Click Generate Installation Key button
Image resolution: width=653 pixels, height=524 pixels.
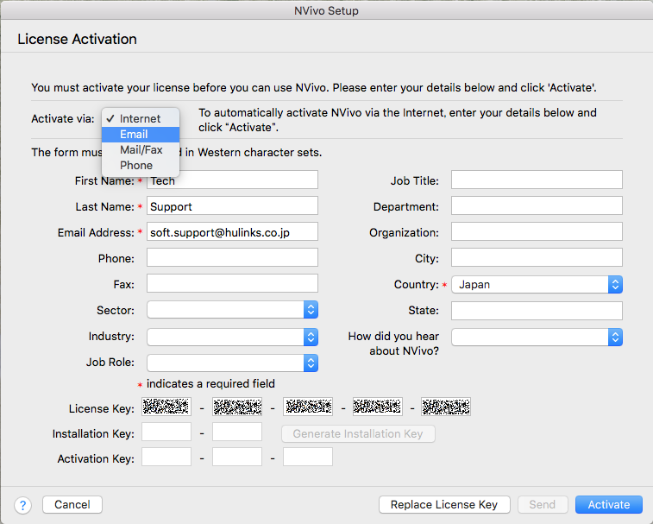coord(358,434)
